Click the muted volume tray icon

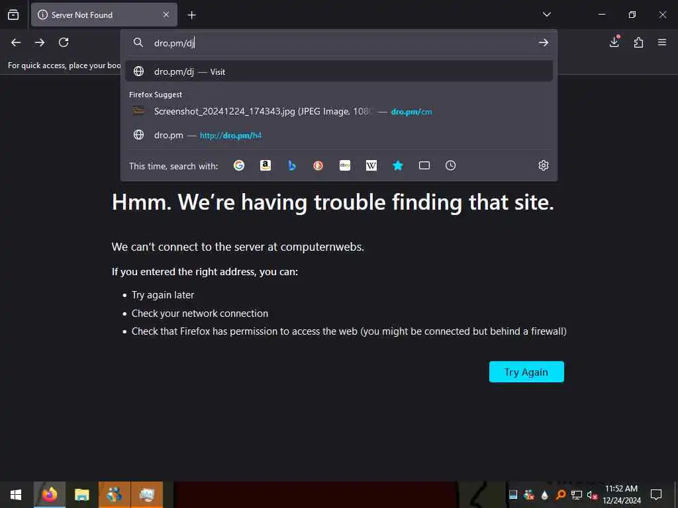(592, 495)
